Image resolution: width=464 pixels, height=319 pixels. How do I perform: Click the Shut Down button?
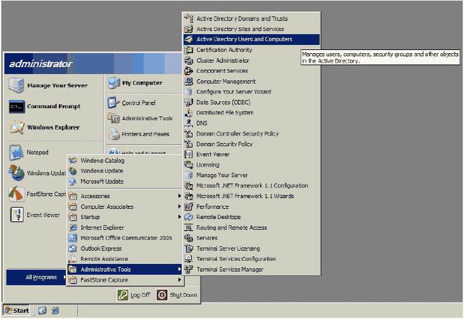click(177, 295)
